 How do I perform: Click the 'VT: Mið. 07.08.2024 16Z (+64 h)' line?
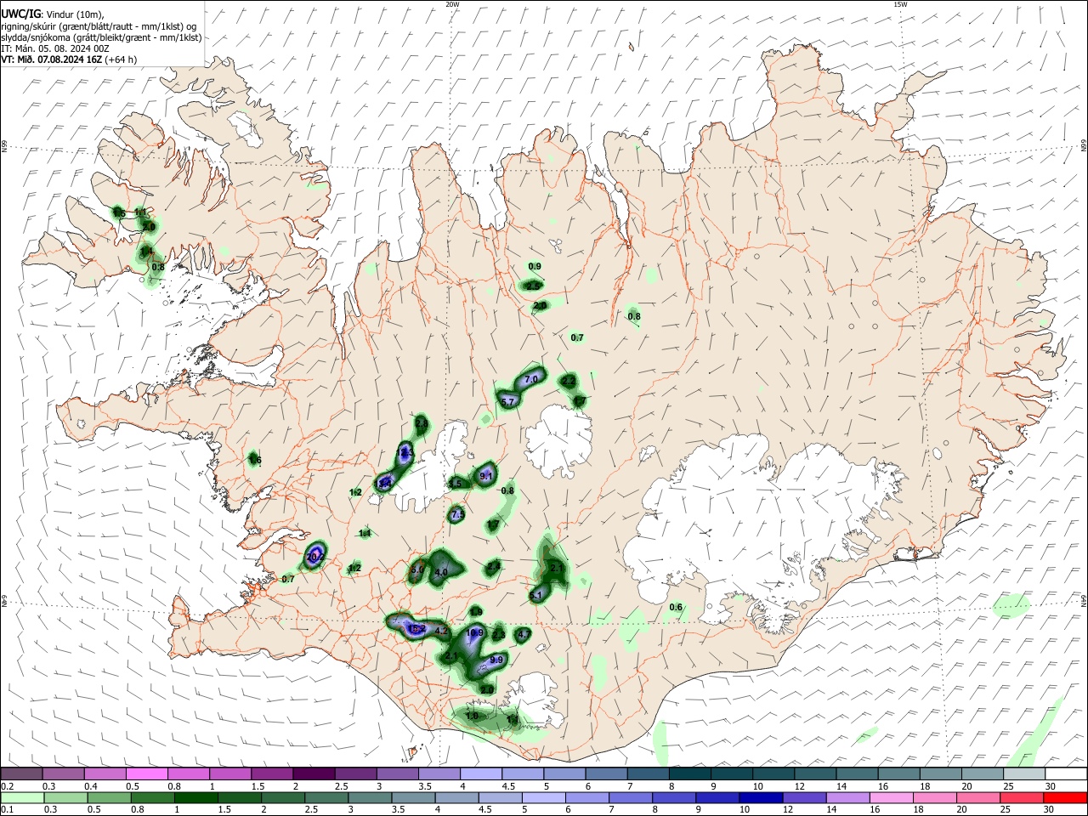point(69,59)
